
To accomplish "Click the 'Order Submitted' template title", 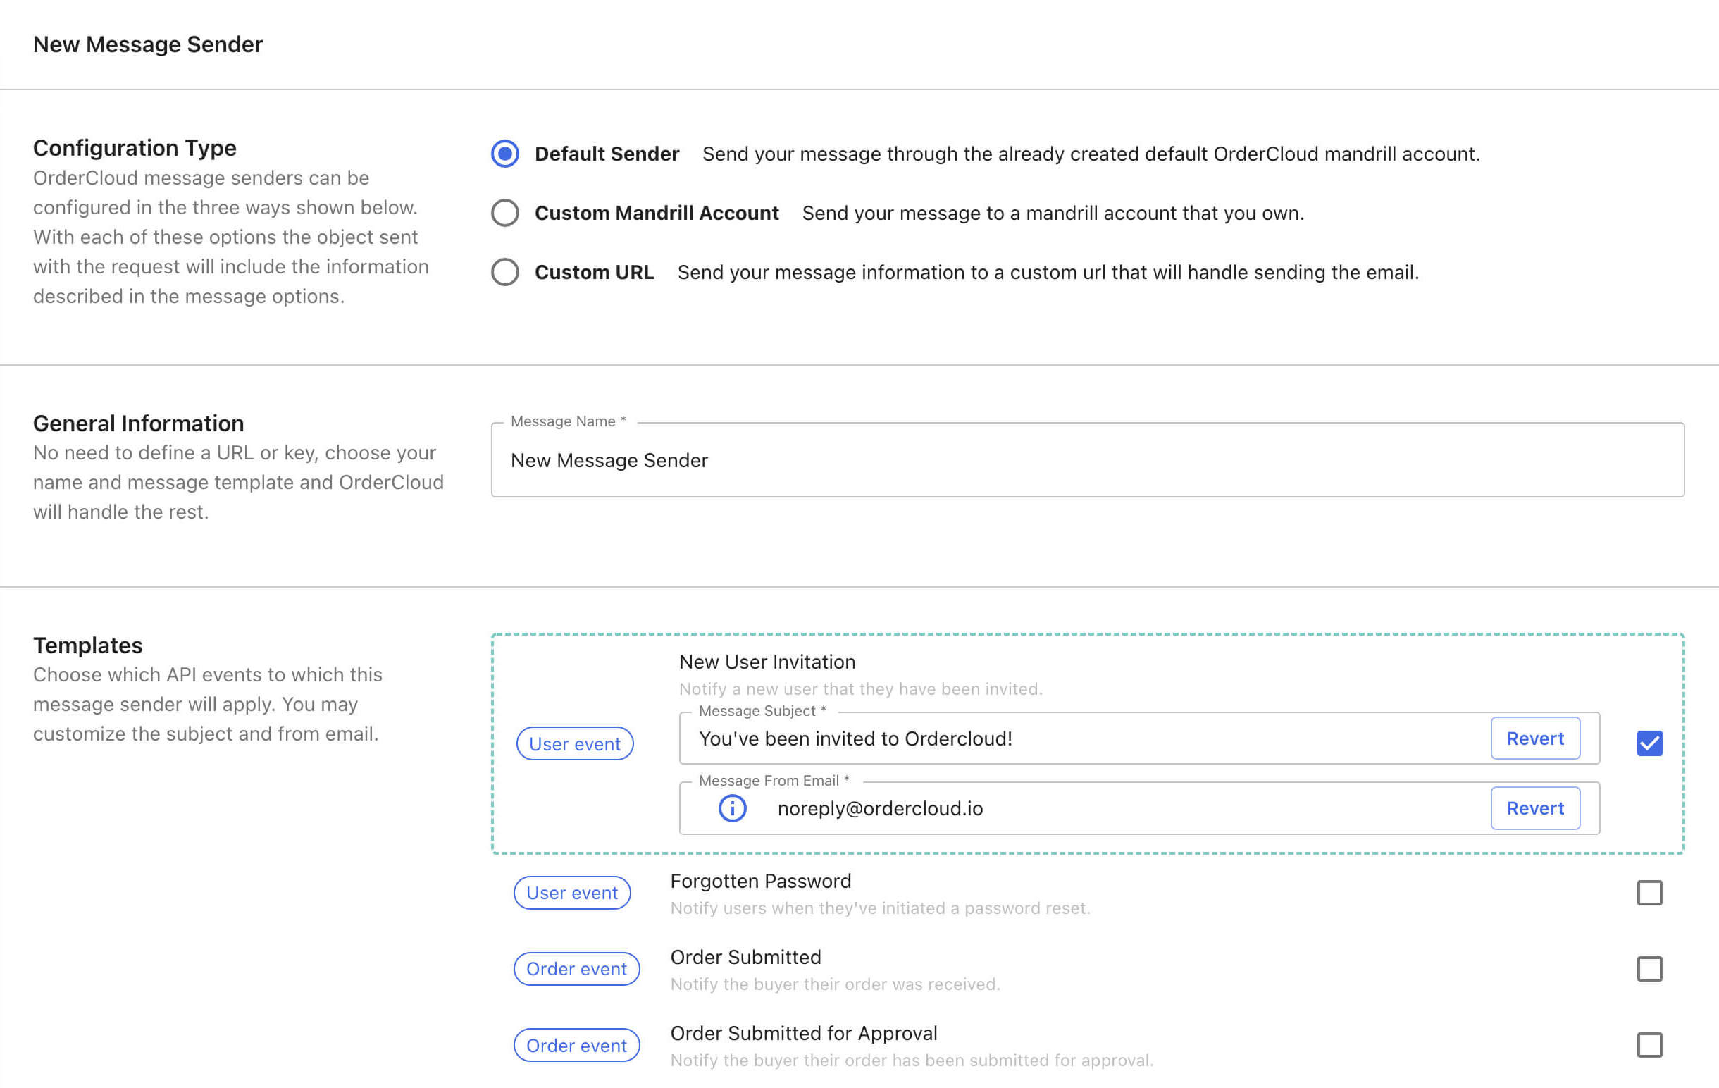I will [x=745, y=957].
